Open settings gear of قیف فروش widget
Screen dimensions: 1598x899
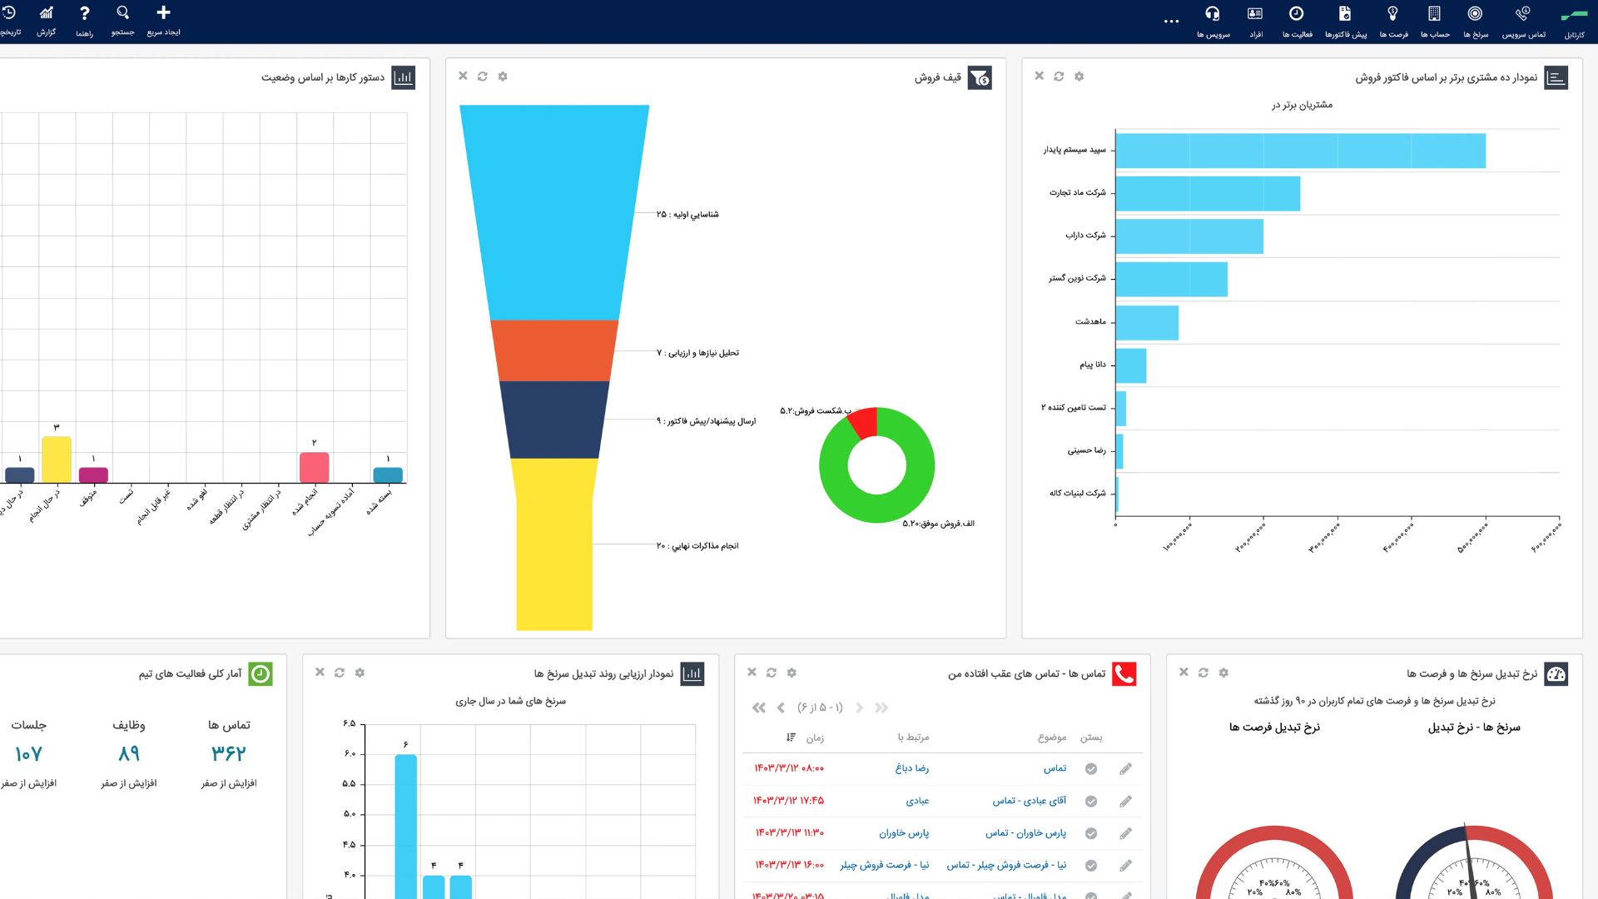click(x=503, y=77)
